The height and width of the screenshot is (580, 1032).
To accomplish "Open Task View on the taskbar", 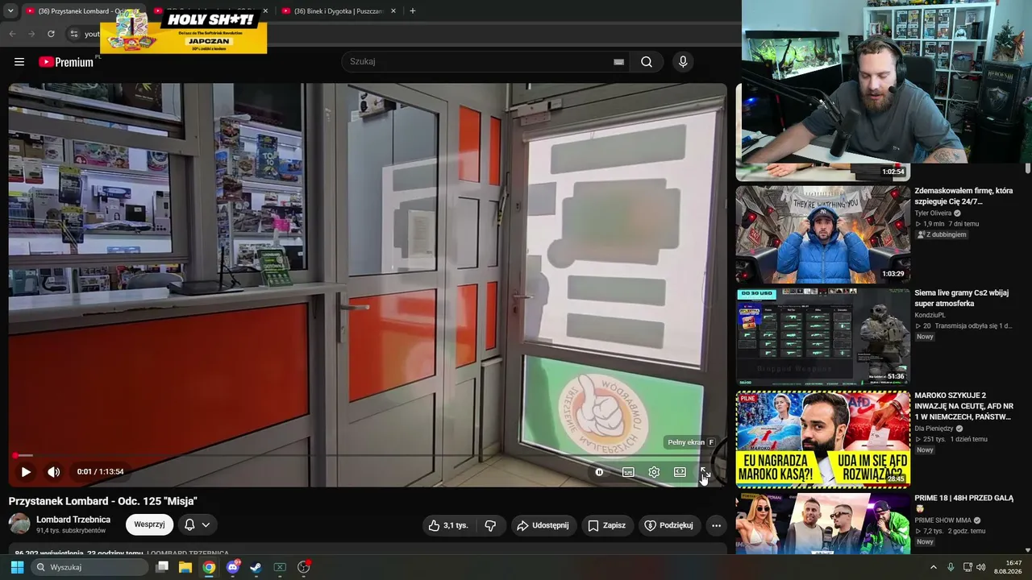I will (x=162, y=567).
